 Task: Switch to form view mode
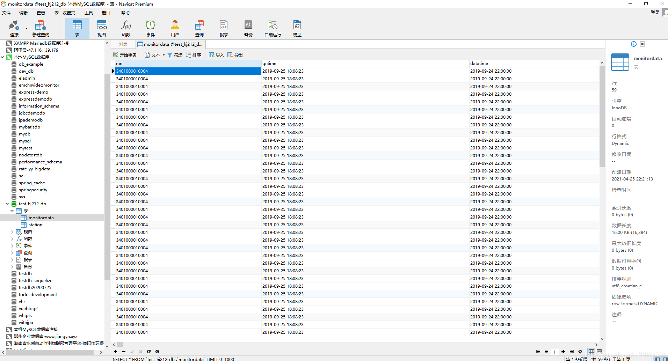[599, 352]
